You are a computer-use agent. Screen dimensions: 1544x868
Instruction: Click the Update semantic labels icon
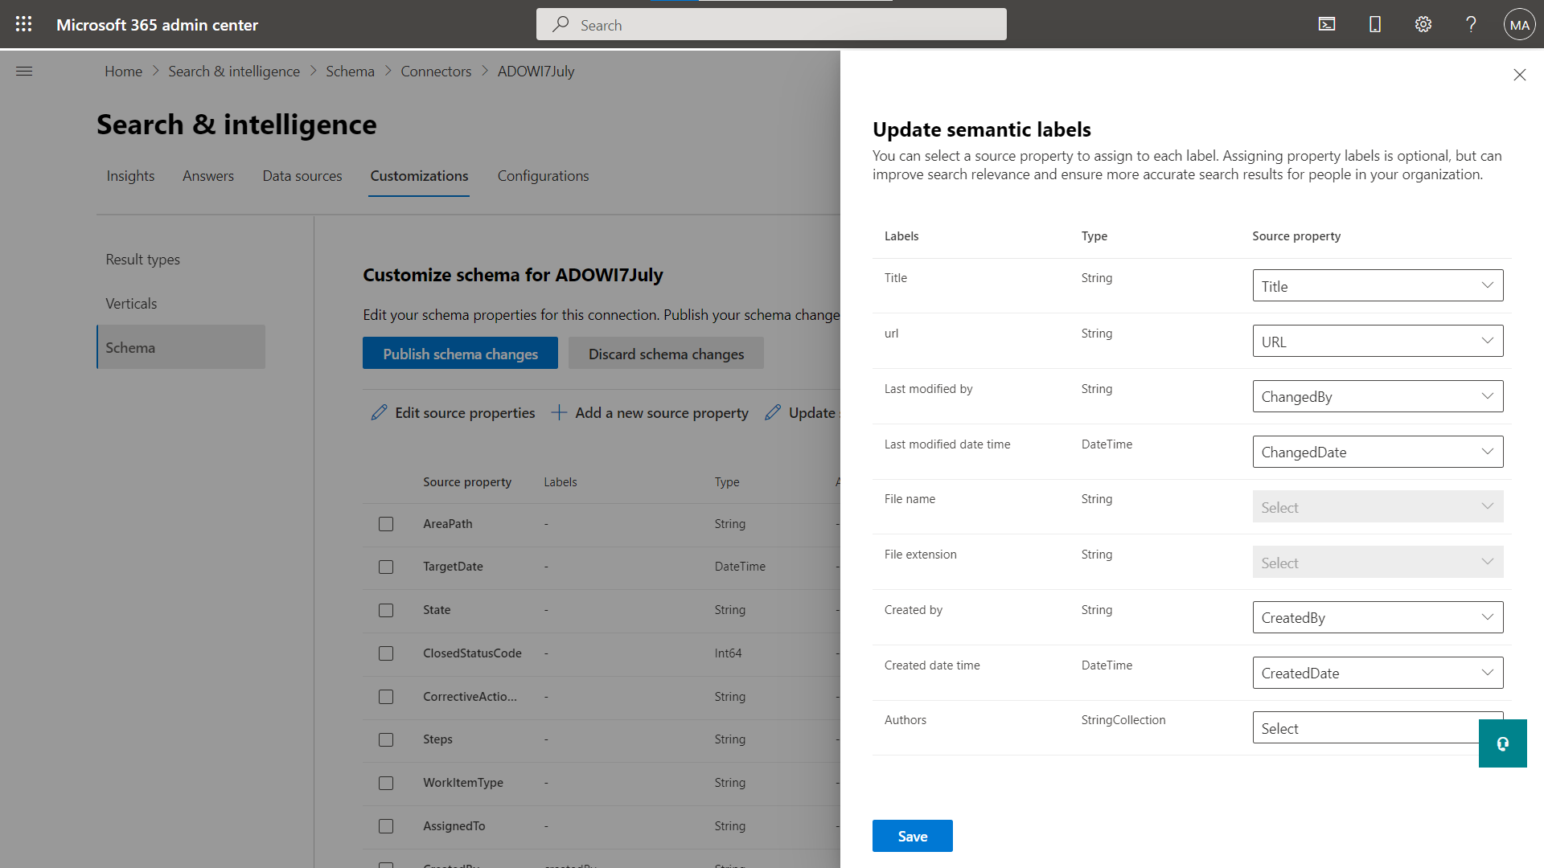tap(774, 411)
